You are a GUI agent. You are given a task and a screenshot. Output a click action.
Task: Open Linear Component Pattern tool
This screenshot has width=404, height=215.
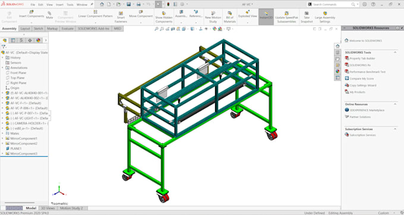[95, 14]
